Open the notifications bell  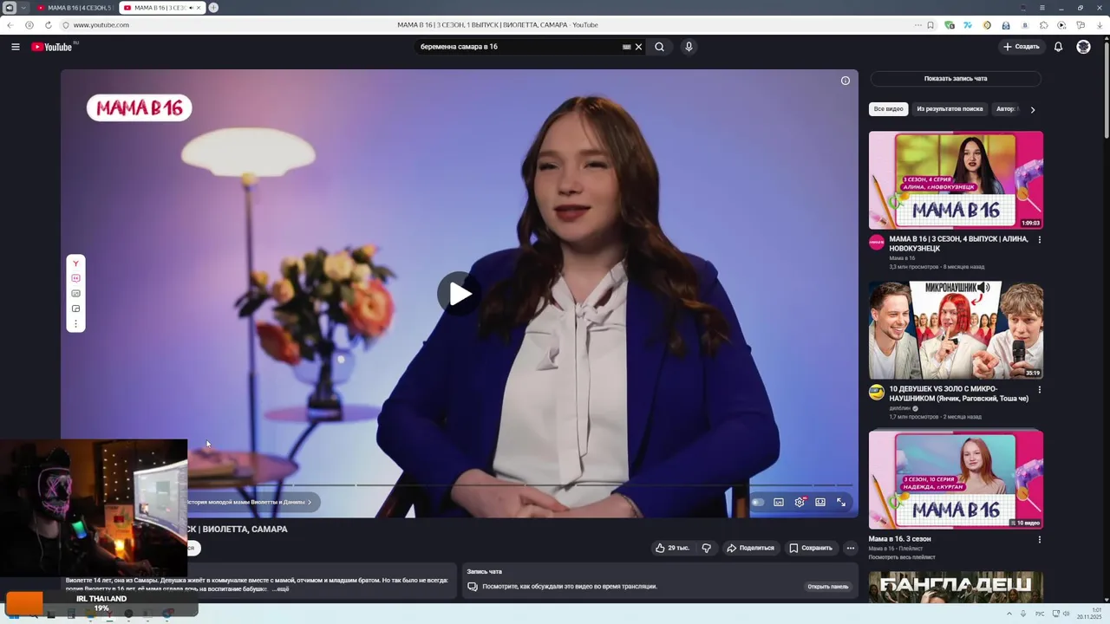click(1058, 47)
